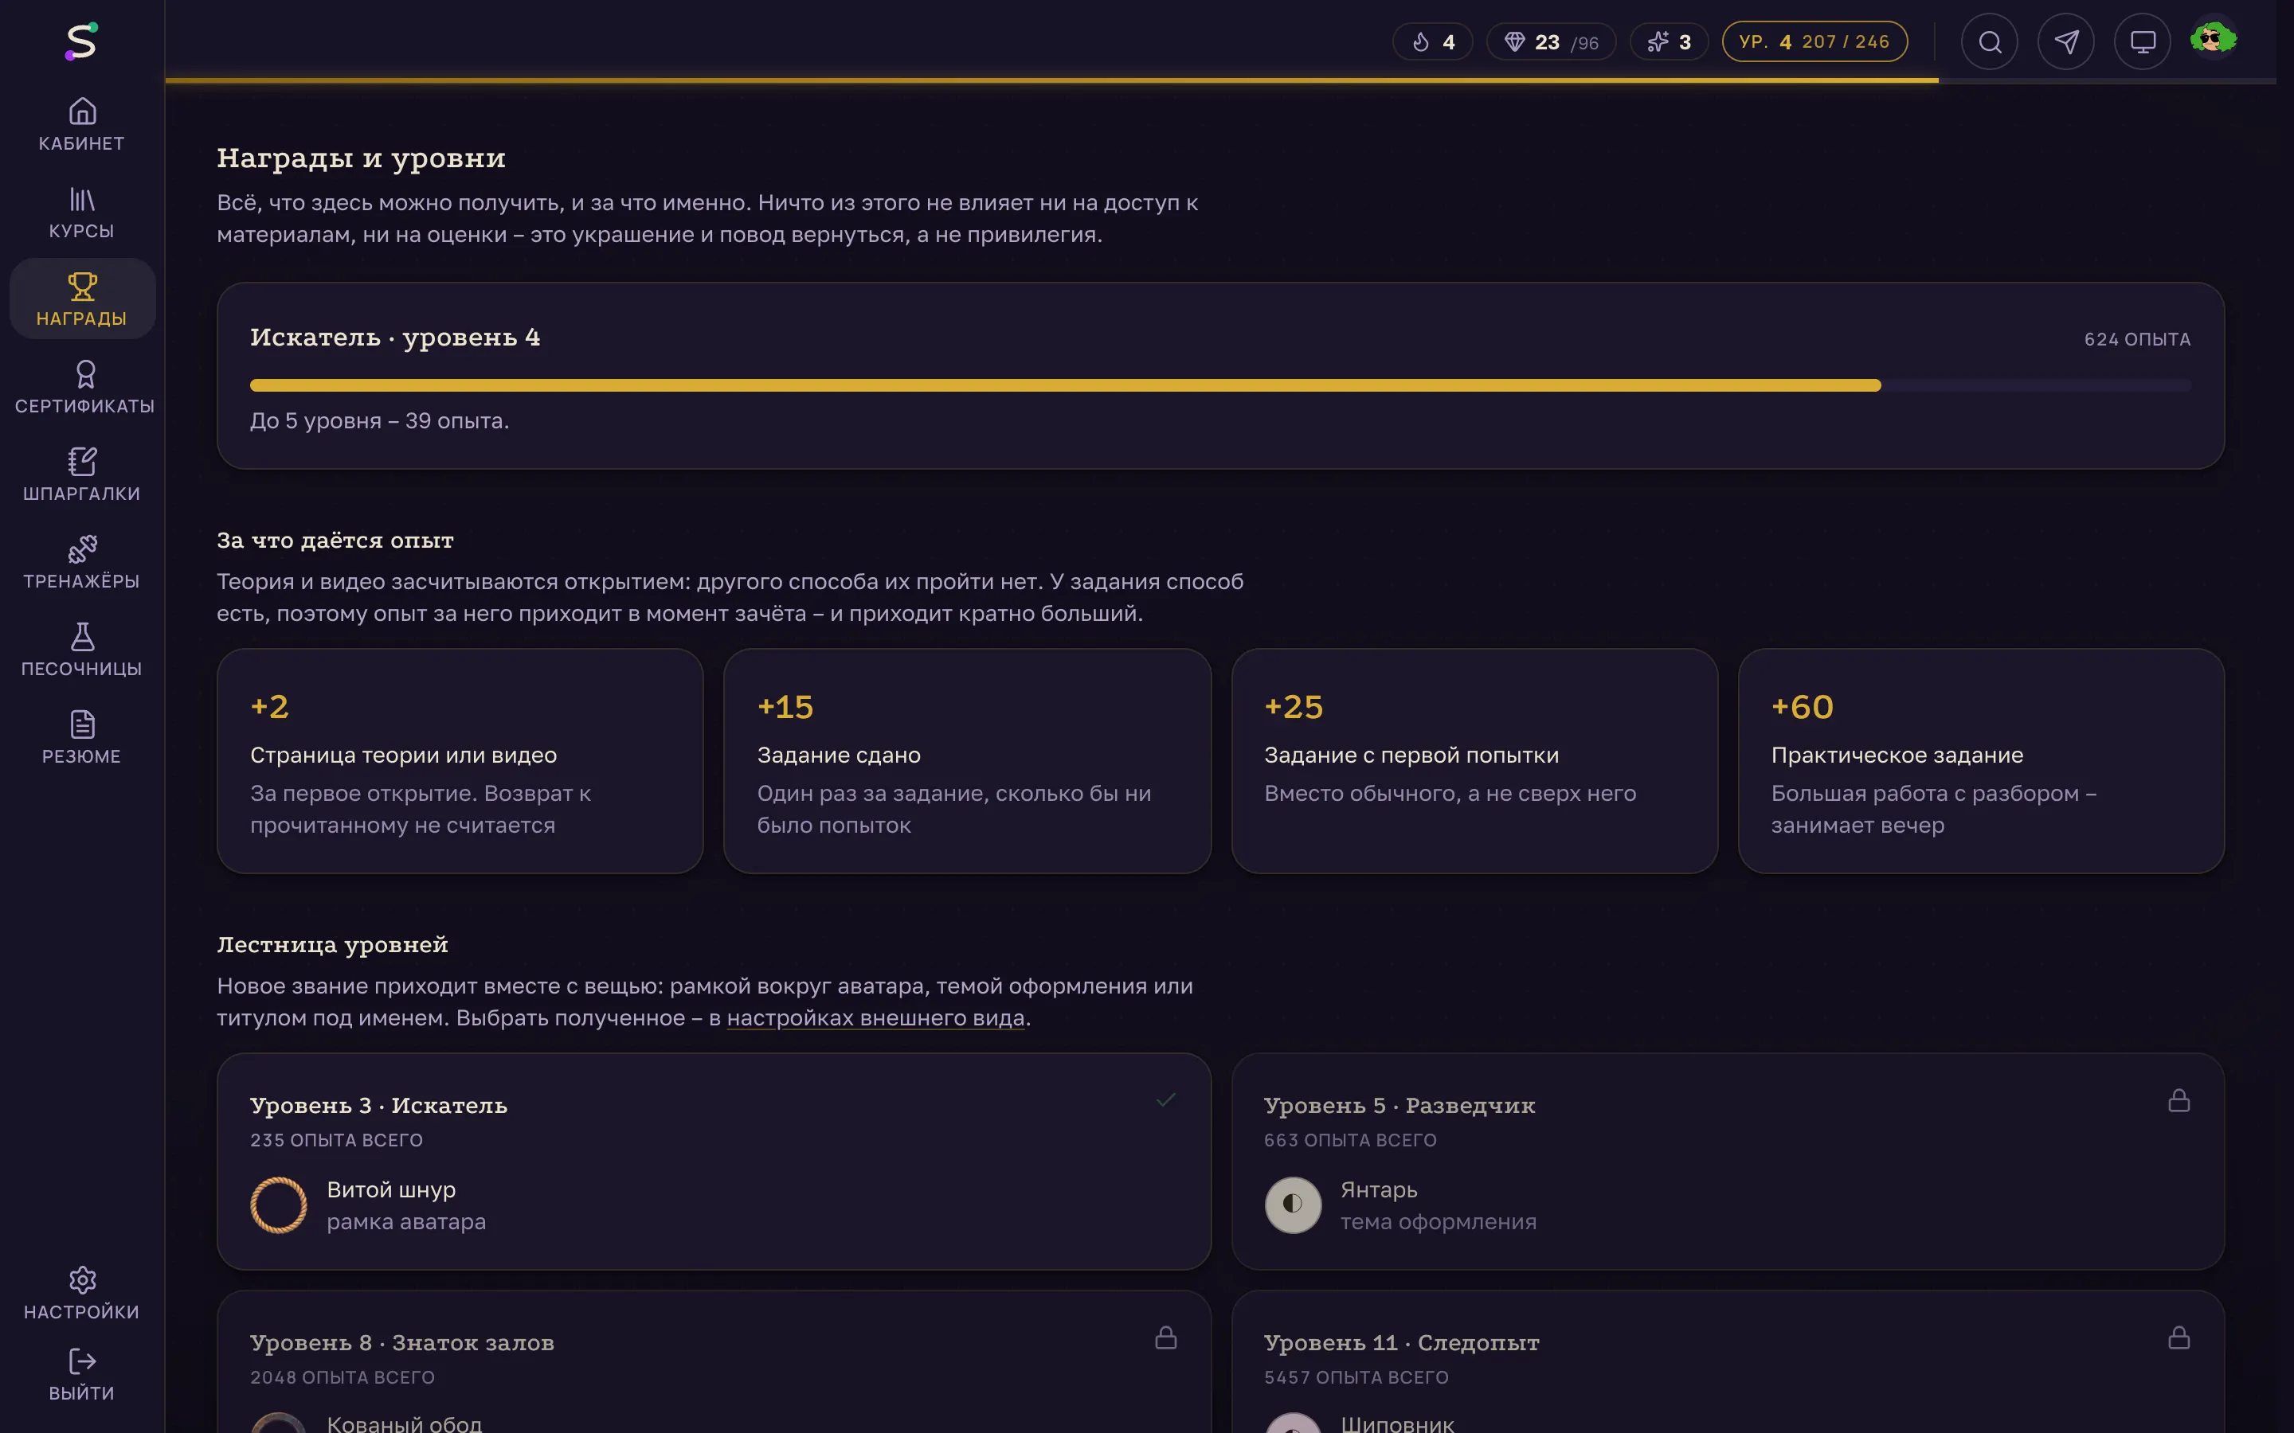
Task: Select the +60 Практическое задание card
Action: [x=1981, y=761]
